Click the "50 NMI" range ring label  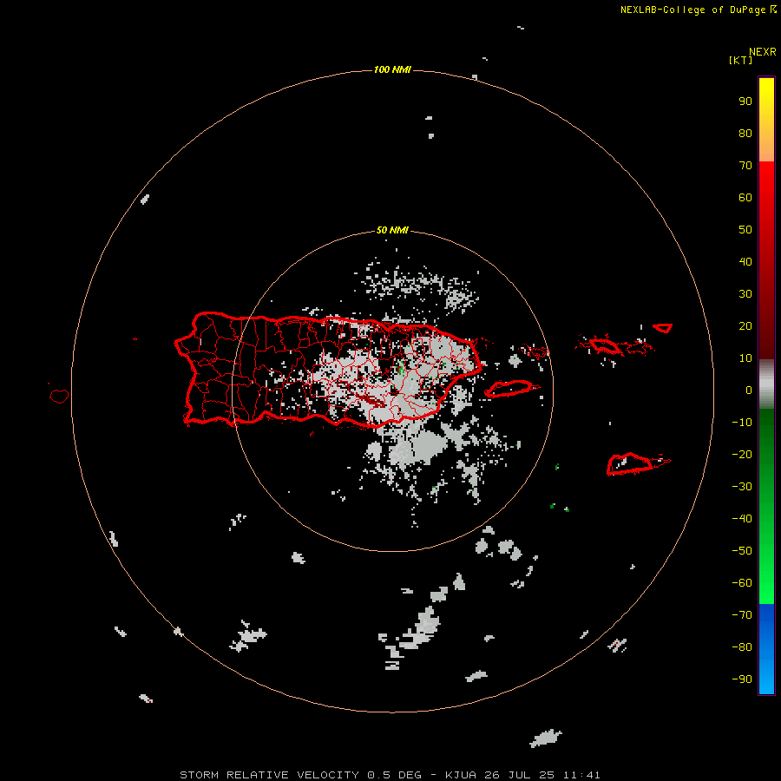click(392, 230)
